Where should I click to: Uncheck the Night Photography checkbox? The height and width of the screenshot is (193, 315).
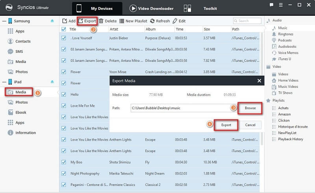64,173
